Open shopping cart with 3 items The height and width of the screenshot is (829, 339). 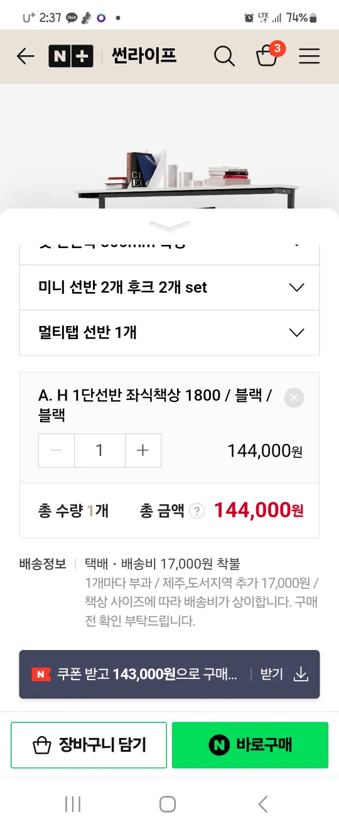269,54
